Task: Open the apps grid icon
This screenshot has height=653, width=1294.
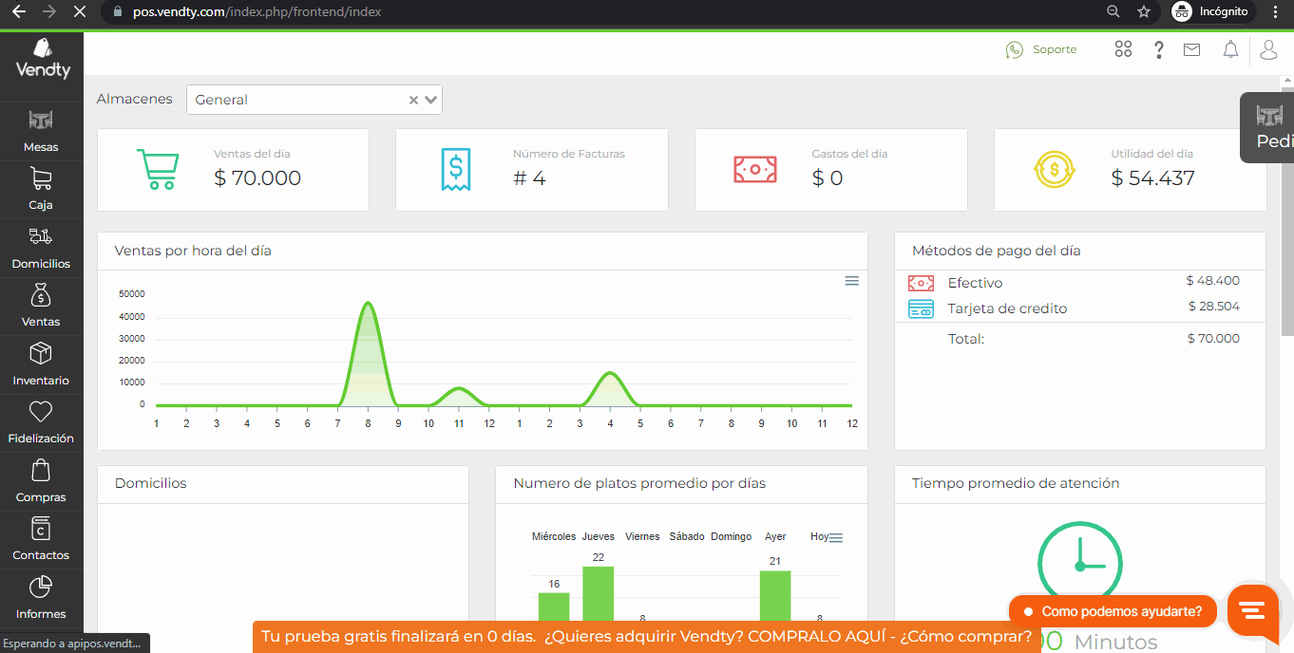Action: [x=1123, y=49]
